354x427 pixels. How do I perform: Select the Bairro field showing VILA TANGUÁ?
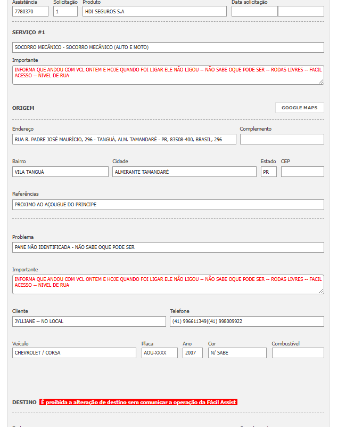(x=60, y=172)
